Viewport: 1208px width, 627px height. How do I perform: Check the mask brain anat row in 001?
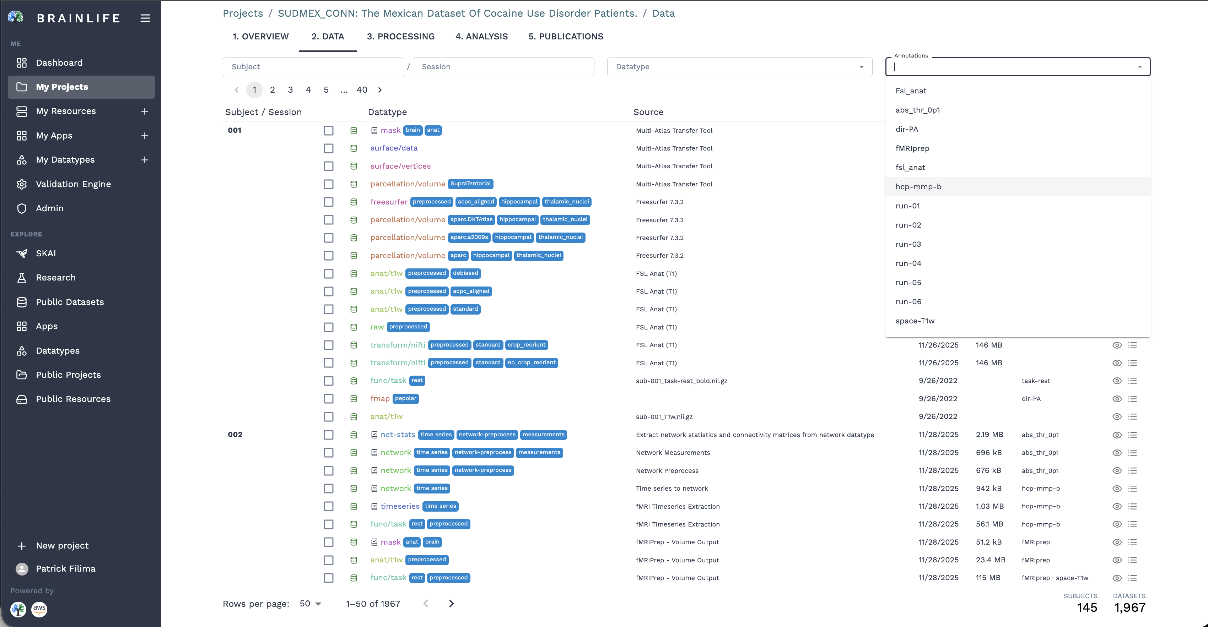(x=328, y=130)
